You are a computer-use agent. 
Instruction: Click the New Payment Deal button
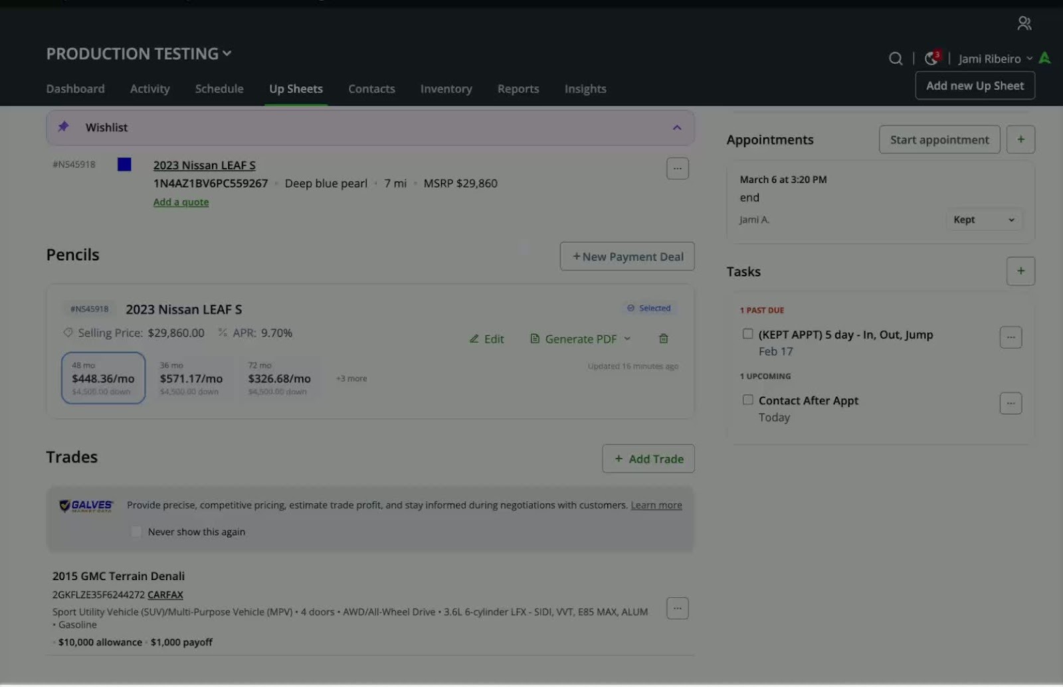click(x=627, y=257)
